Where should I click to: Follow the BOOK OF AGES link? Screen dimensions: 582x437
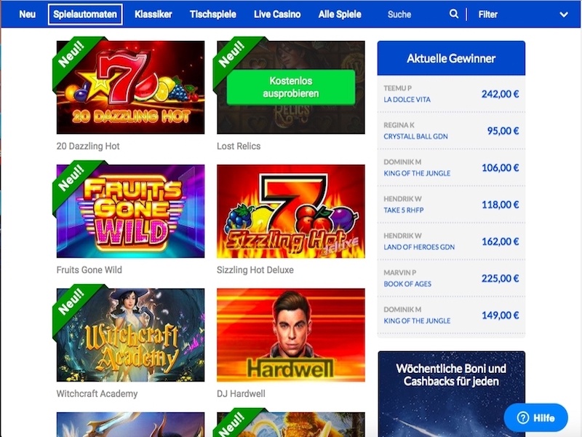pos(407,284)
